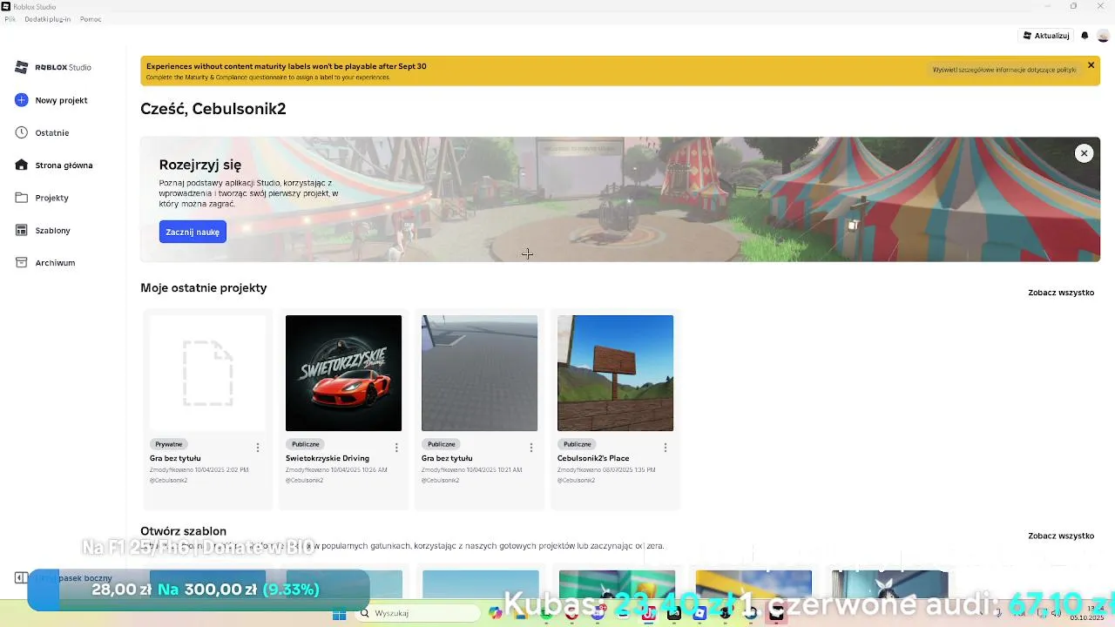Open the Szablony templates section
Viewport: 1115px width, 627px height.
[x=44, y=230]
